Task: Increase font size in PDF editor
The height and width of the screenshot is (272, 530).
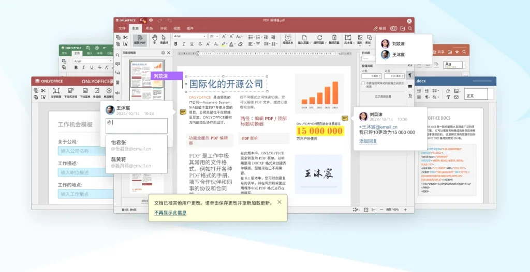Action: 224,37
